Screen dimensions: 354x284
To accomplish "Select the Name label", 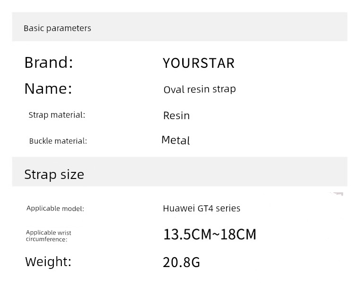I will 48,89.
